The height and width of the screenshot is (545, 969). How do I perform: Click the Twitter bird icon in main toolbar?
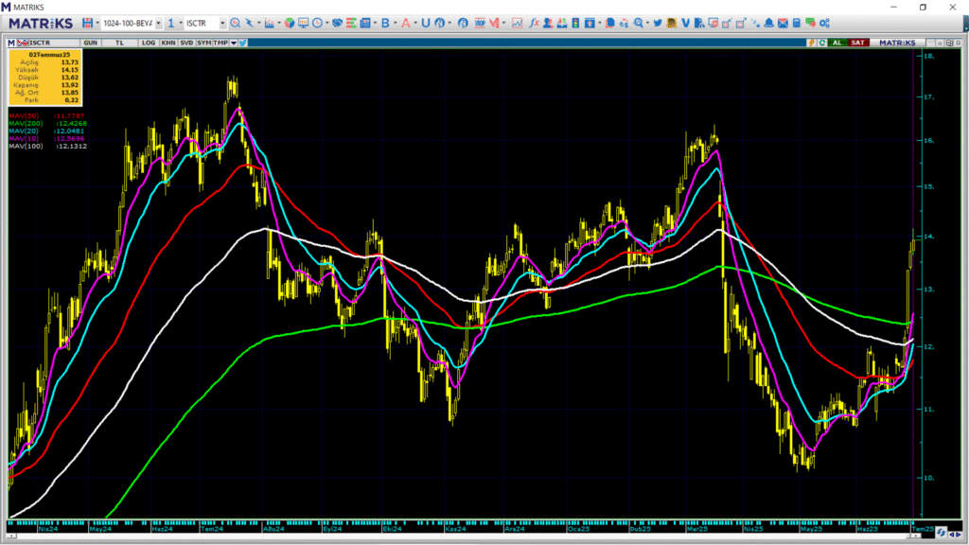[658, 23]
